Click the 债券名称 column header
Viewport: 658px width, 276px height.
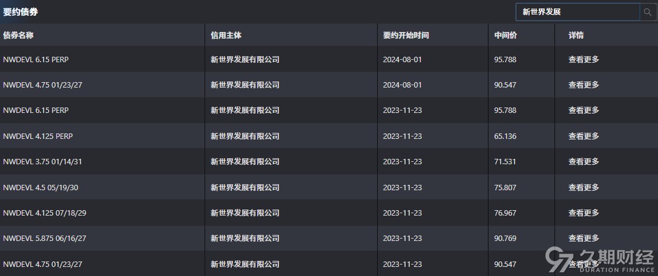click(18, 36)
